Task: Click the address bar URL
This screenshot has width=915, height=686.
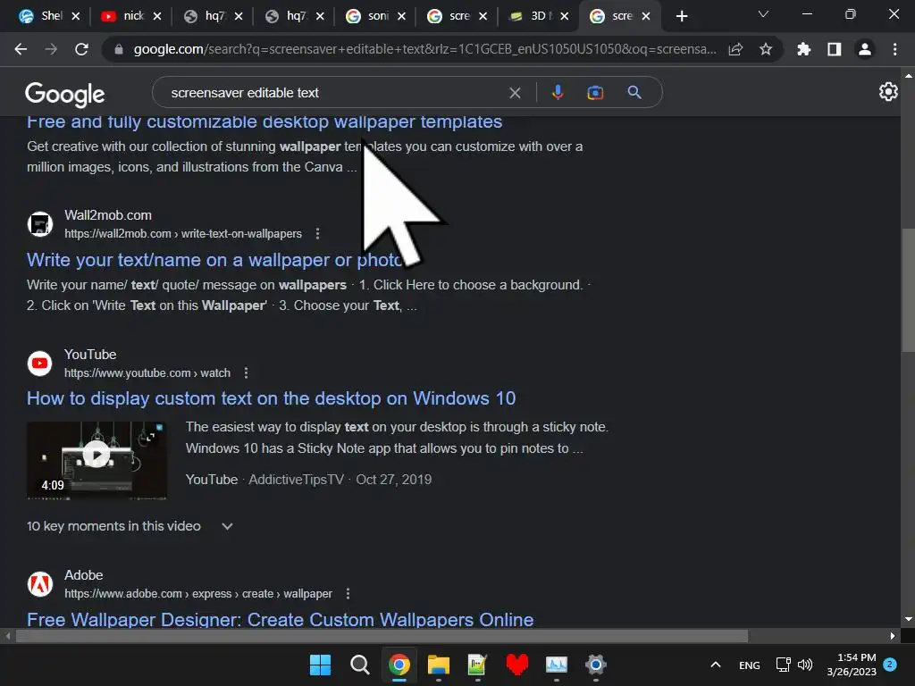Action: 424,50
